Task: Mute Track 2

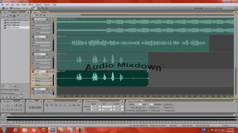Action: [48, 54]
